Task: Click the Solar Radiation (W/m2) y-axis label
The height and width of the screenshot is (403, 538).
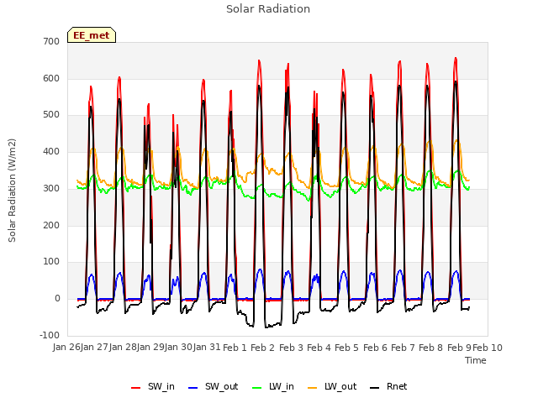Action: click(12, 191)
